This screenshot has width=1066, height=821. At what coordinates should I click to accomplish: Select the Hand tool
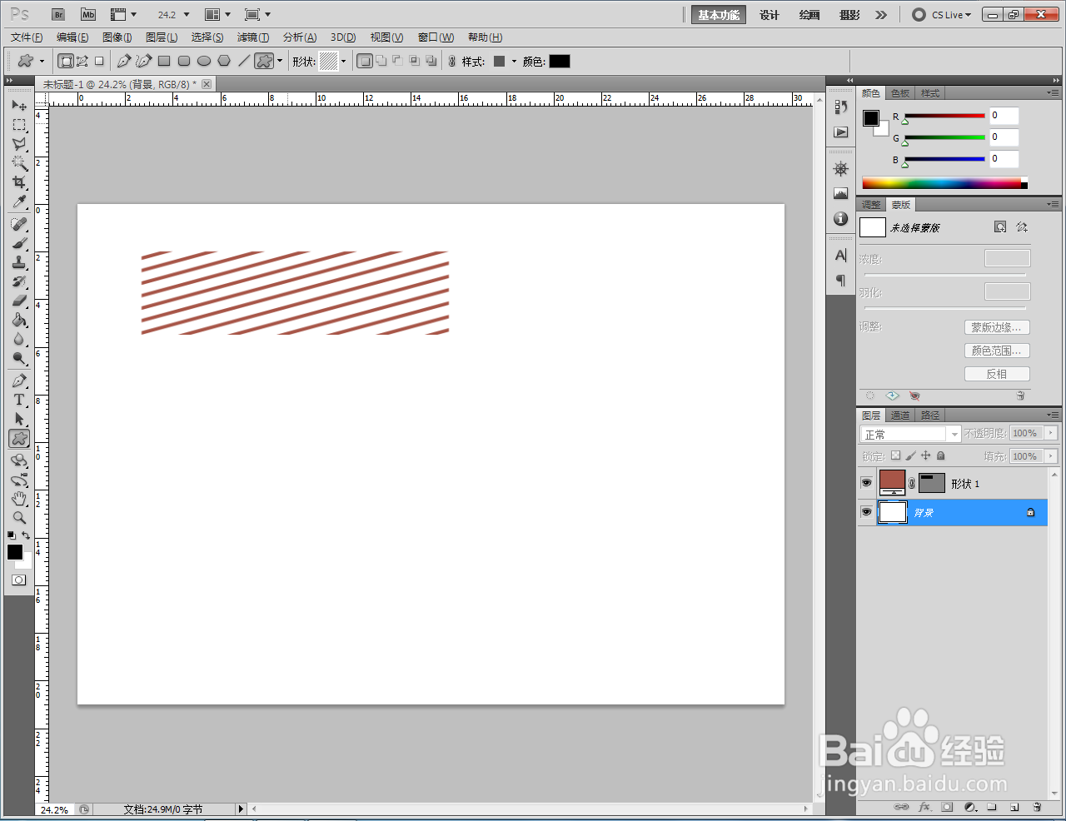(x=19, y=499)
